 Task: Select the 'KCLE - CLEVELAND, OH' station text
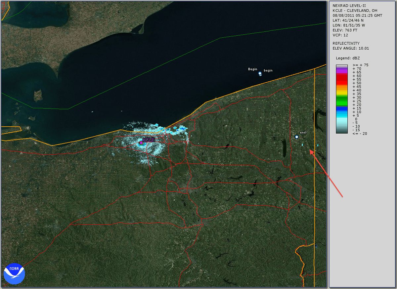(354, 10)
